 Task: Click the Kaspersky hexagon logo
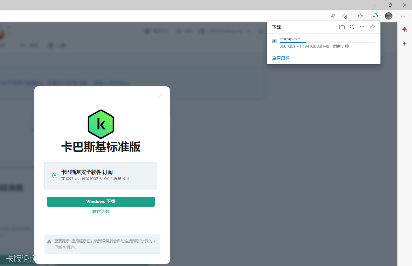click(x=101, y=124)
